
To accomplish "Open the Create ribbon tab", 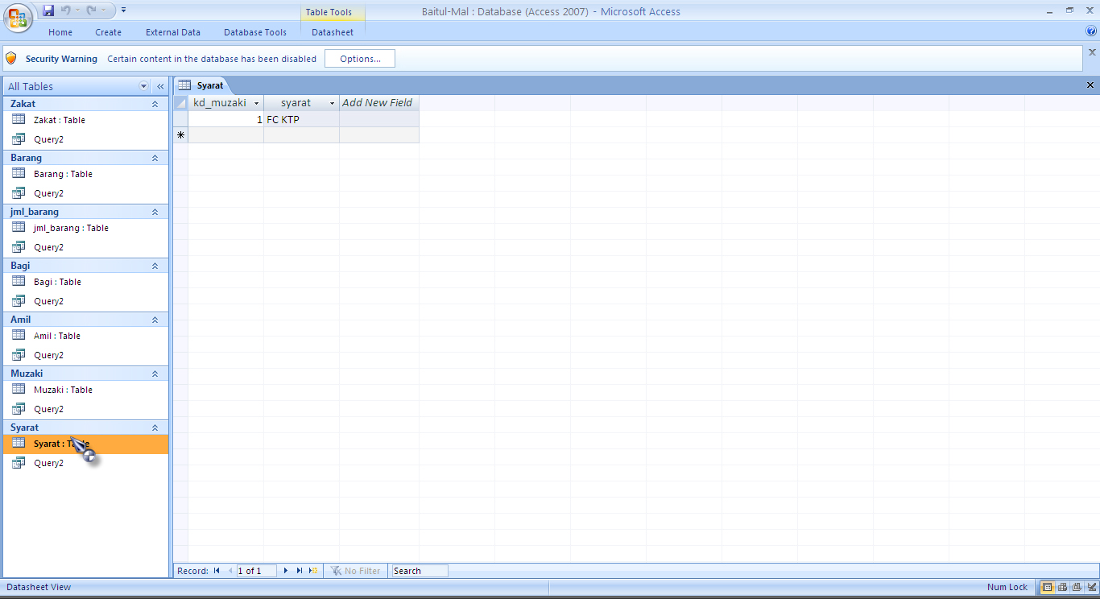I will point(108,32).
